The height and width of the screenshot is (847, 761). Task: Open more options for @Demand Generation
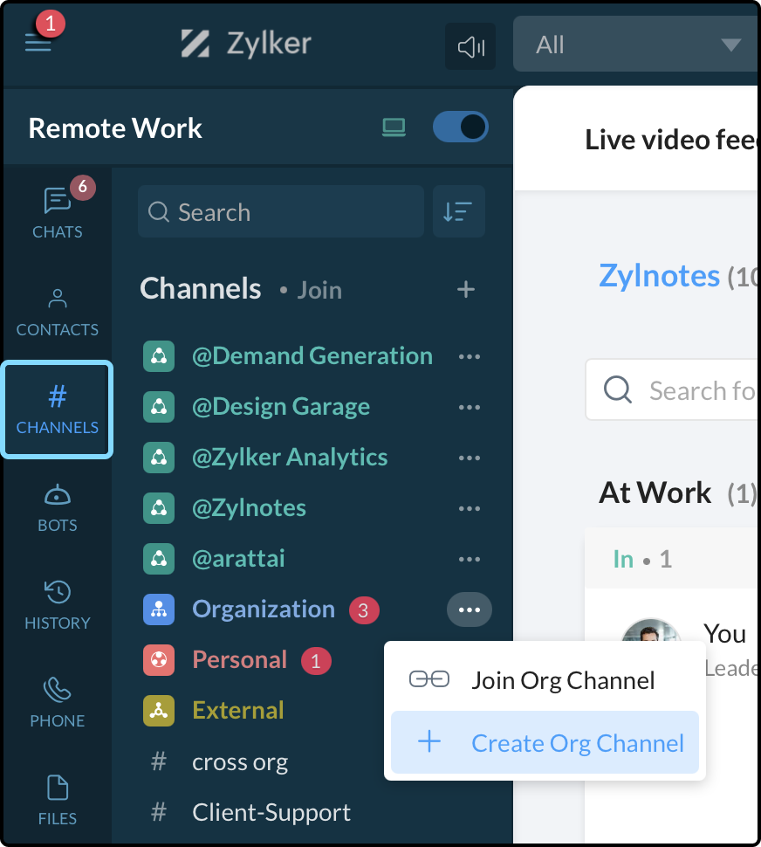click(469, 356)
